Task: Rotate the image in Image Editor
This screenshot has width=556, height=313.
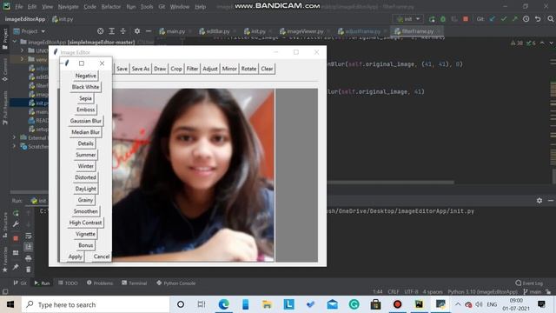Action: (248, 69)
